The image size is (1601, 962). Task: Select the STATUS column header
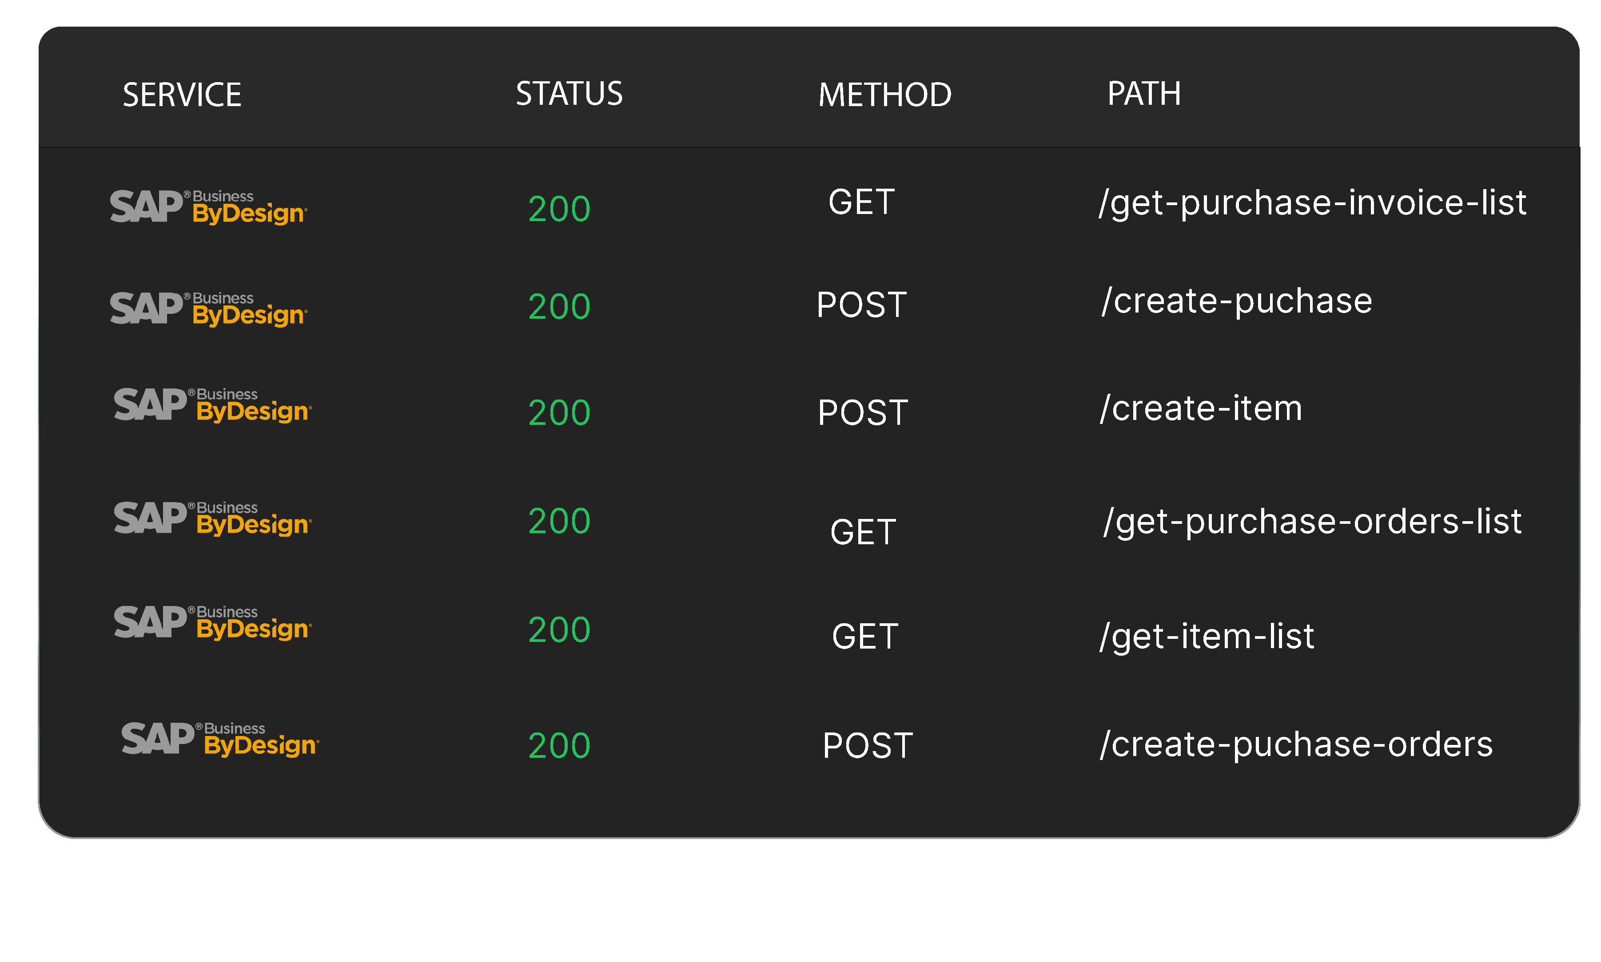[569, 93]
